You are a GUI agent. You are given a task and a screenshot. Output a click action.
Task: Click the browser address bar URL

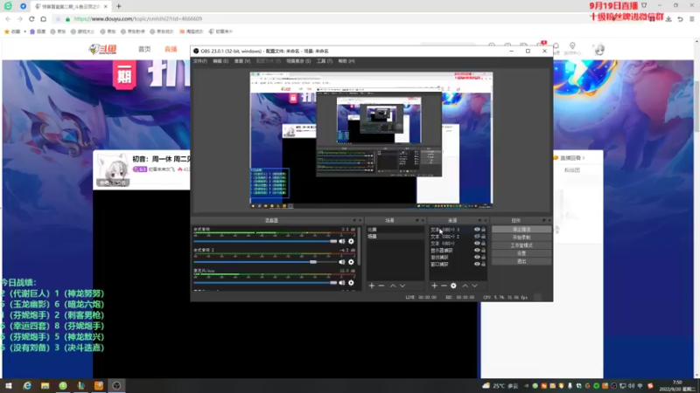coord(138,18)
